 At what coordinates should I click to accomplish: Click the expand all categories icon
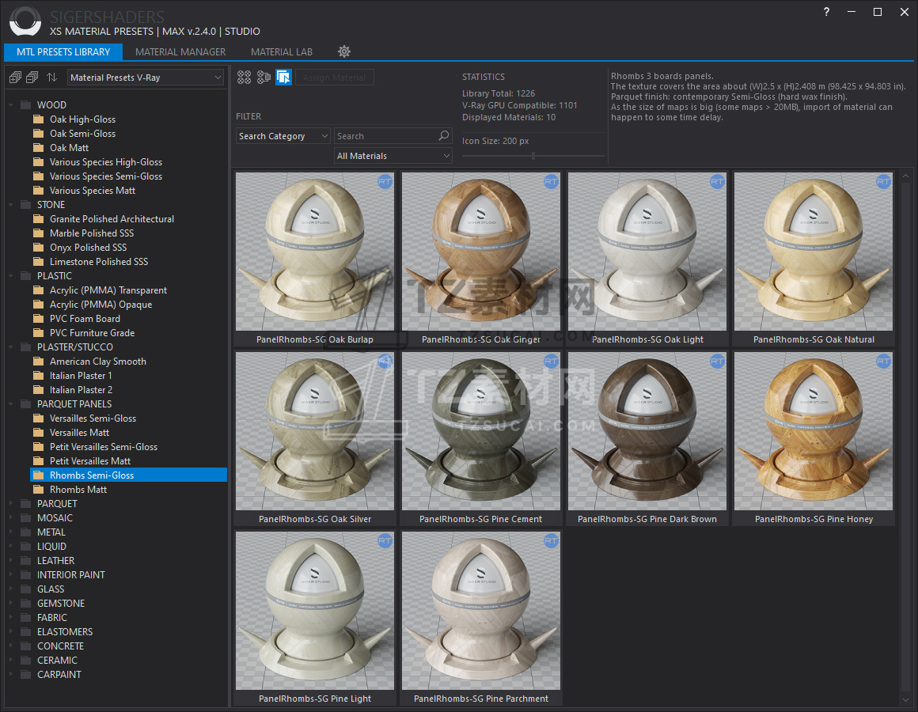(16, 78)
